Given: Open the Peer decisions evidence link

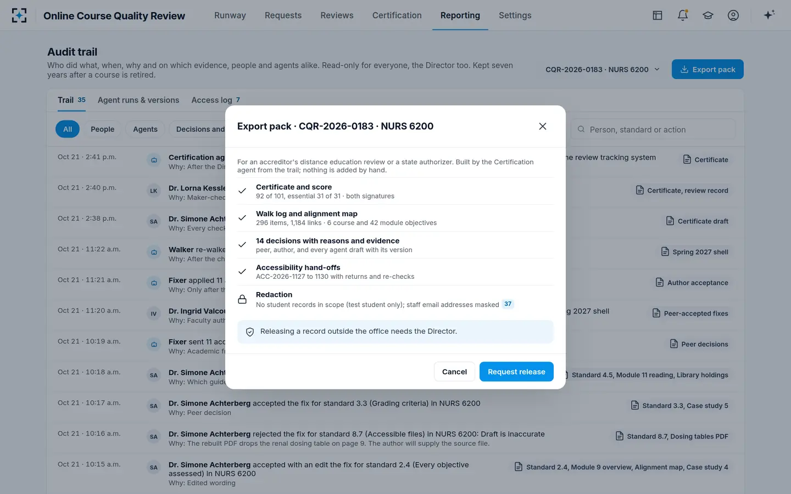Looking at the screenshot, I should (699, 344).
